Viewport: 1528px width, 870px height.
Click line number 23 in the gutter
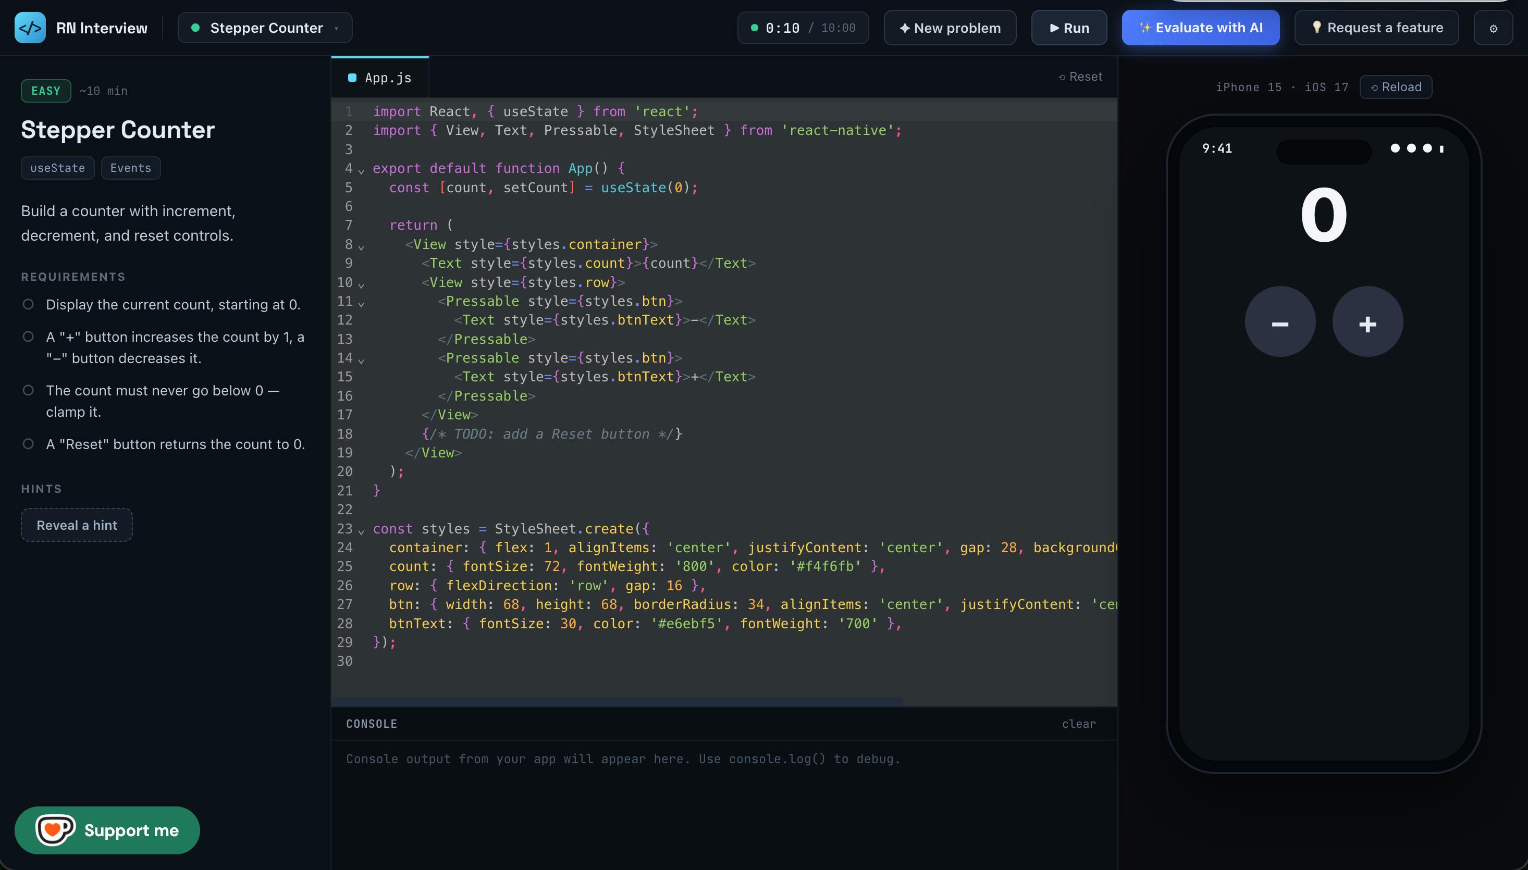click(x=345, y=529)
